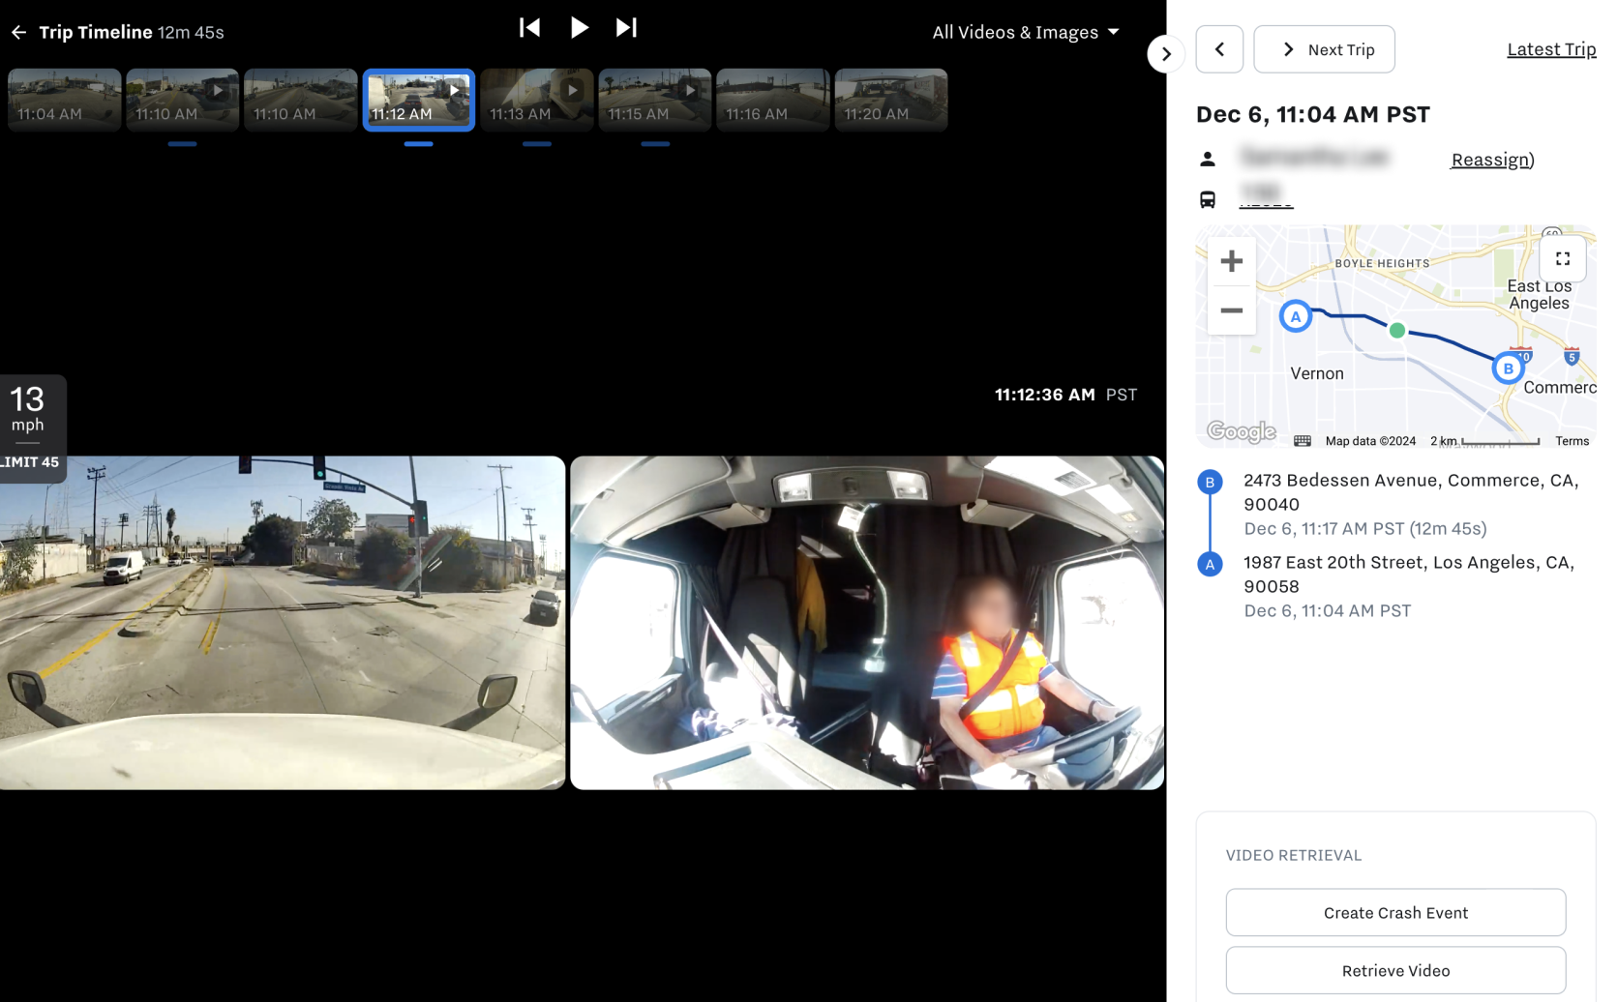Image resolution: width=1618 pixels, height=1002 pixels.
Task: Click Retrieve Video
Action: coord(1395,970)
